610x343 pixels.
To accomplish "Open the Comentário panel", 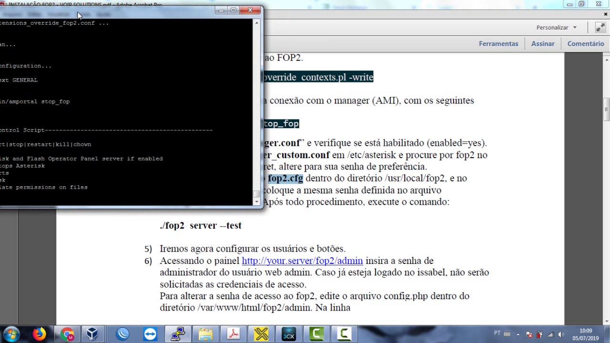I will point(586,44).
